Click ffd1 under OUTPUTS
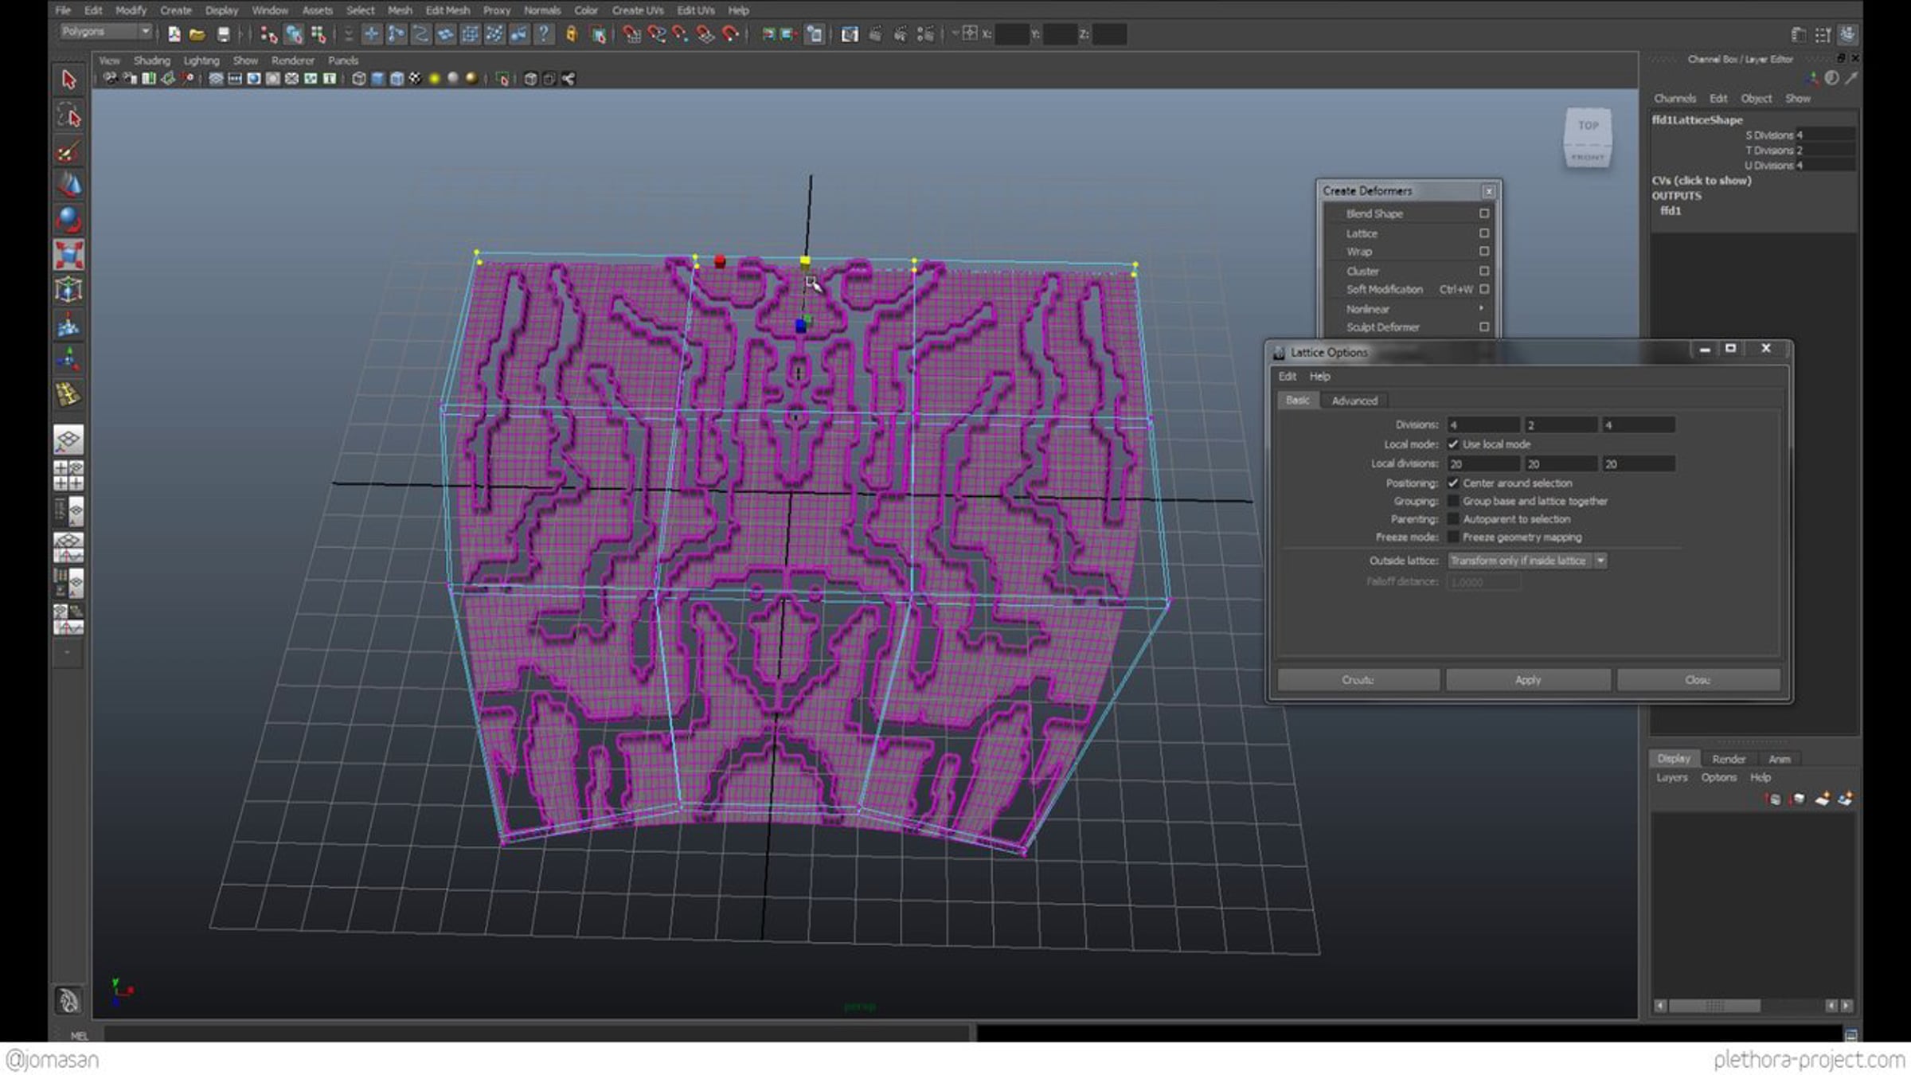Viewport: 1911px width, 1075px height. pyautogui.click(x=1671, y=211)
